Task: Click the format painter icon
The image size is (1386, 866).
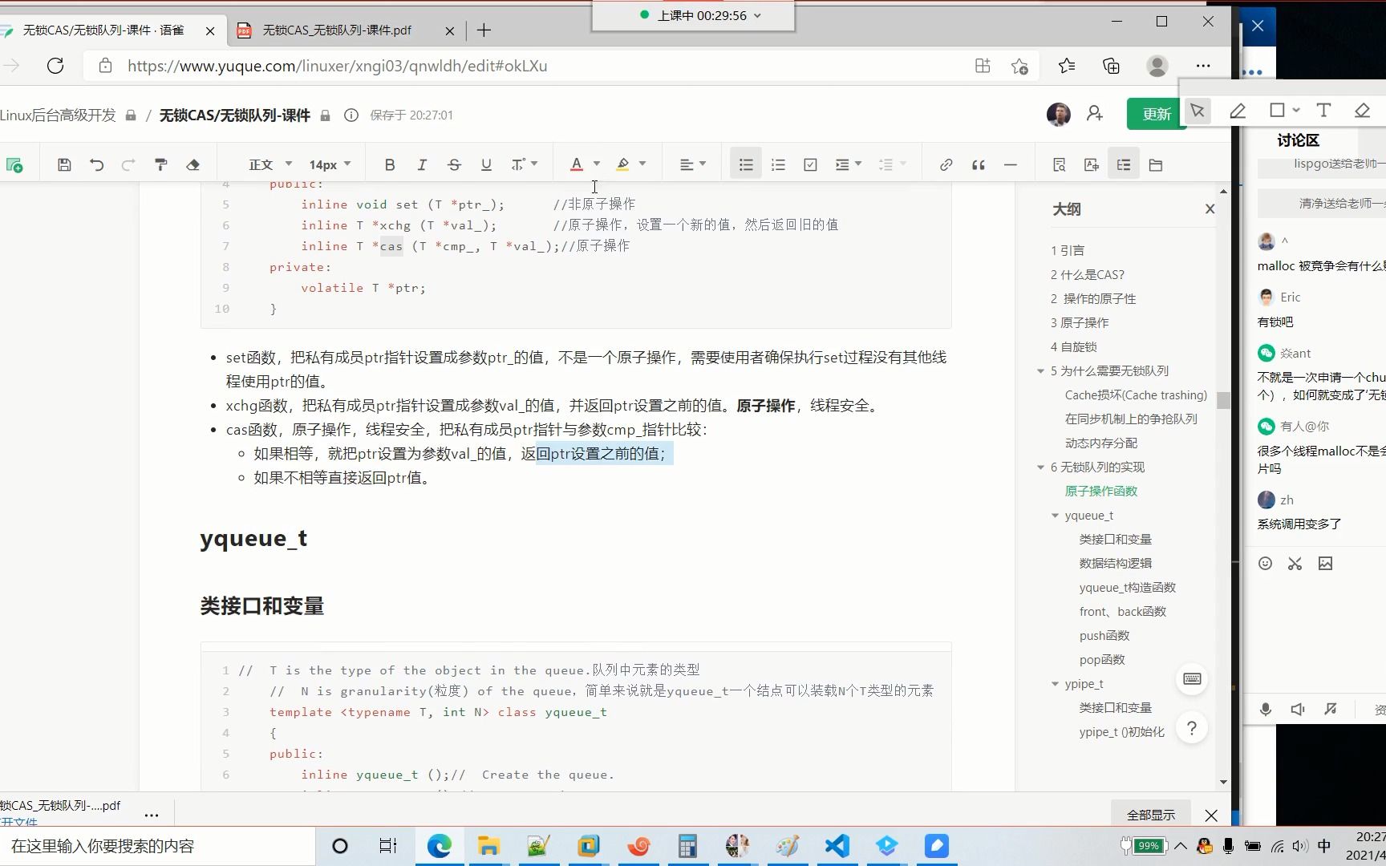Action: coord(160,164)
